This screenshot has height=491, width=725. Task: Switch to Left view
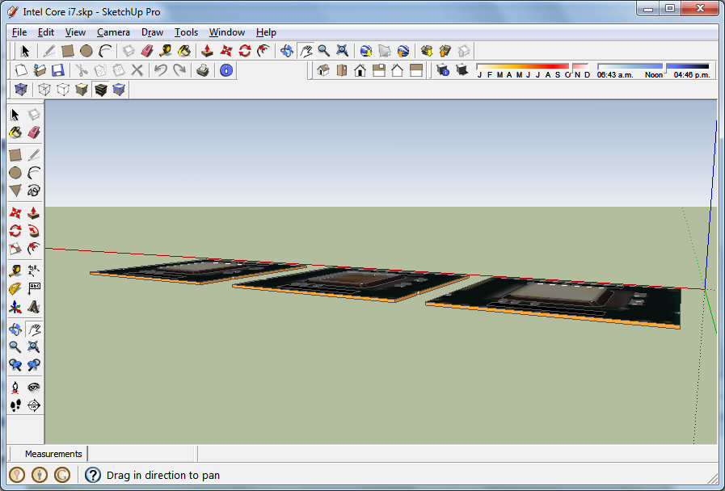coord(416,70)
